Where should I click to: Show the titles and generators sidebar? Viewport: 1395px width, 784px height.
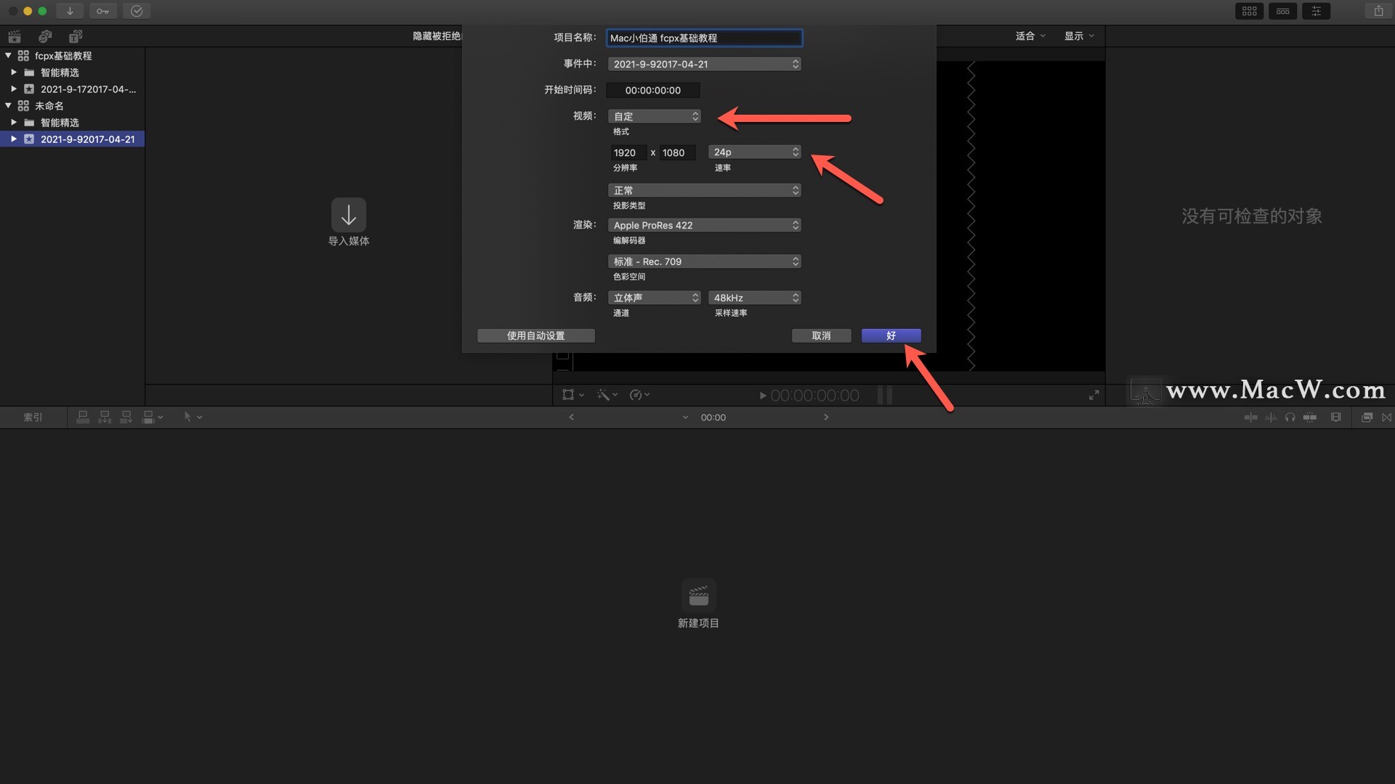coord(76,36)
